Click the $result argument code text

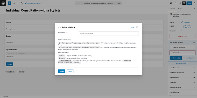pyautogui.click(x=62, y=56)
